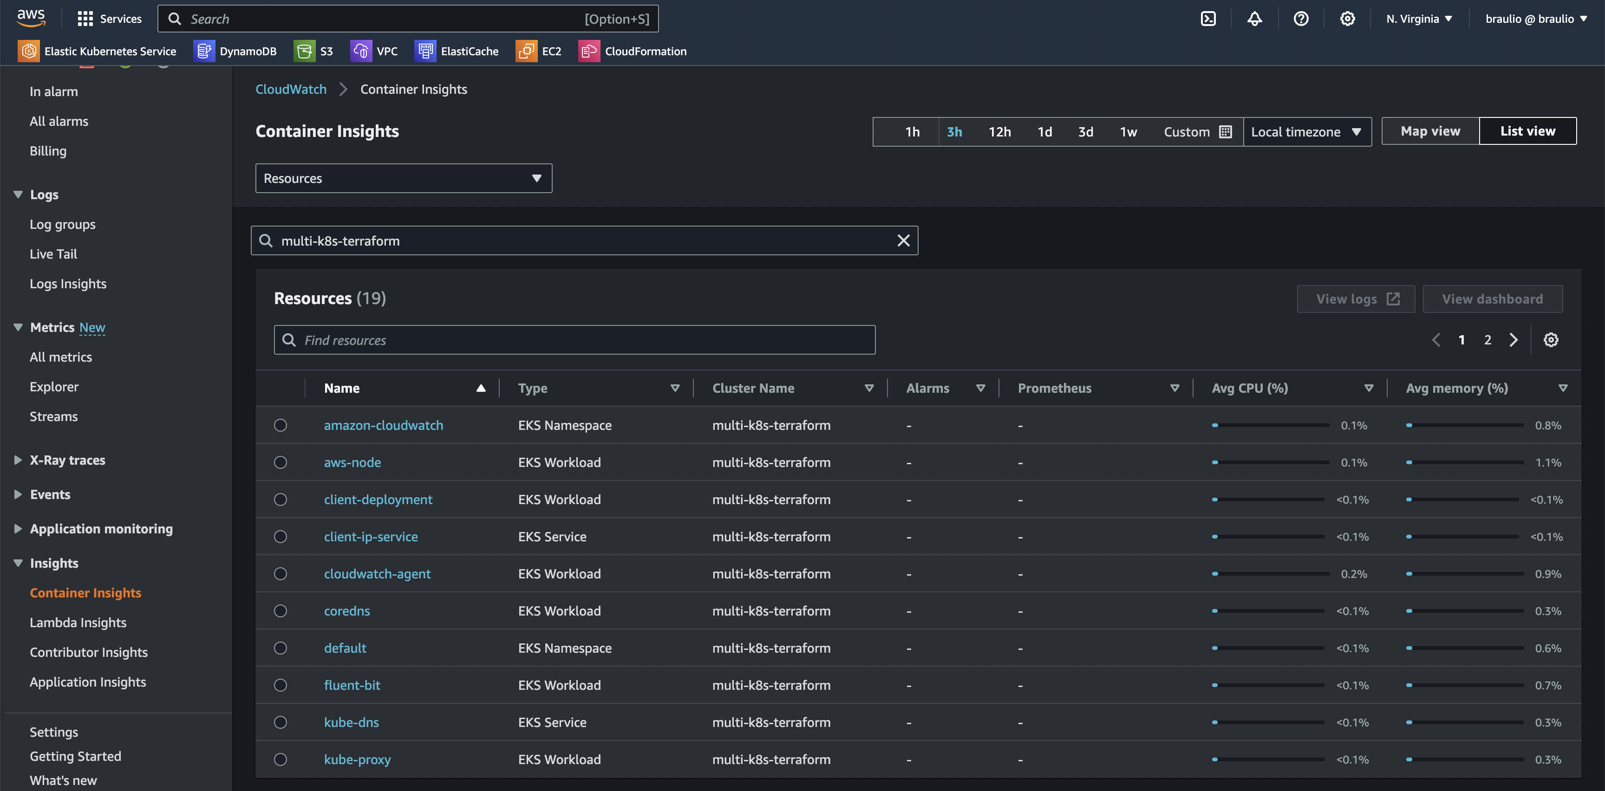This screenshot has width=1605, height=791.
Task: Select the amazon-cloudwatch radio button
Action: tap(281, 425)
